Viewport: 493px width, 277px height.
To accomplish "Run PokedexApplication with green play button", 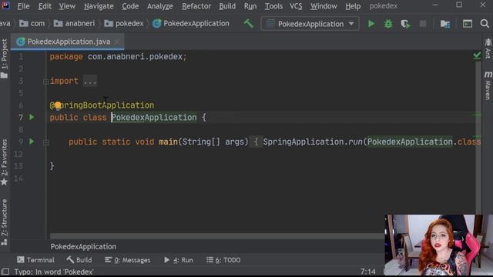I will (371, 24).
